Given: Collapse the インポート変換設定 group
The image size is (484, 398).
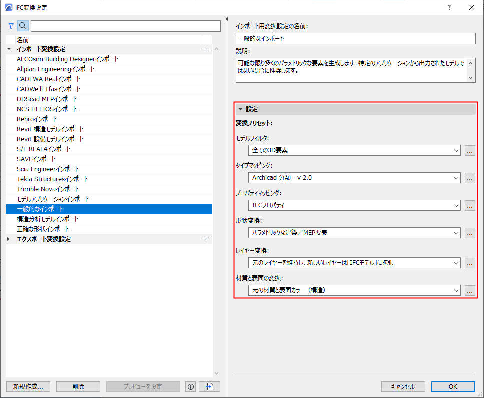Looking at the screenshot, I should [x=9, y=49].
